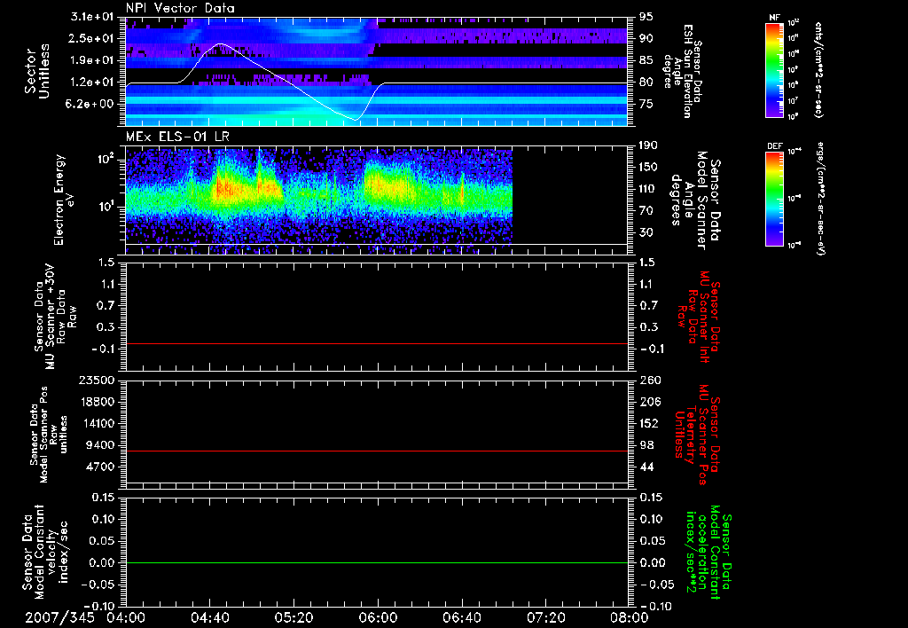Click the 70 scanner angle tick
Screen dimensions: 908x628
tap(646, 211)
